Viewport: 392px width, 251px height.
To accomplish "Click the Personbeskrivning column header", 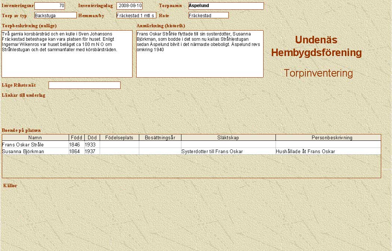I will [328, 138].
